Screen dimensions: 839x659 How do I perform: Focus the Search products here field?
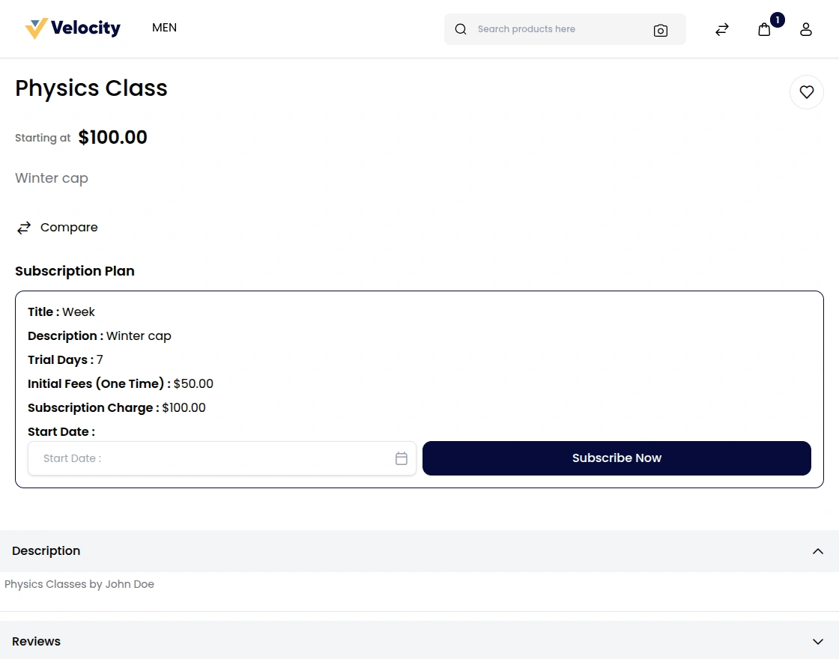[x=554, y=29]
